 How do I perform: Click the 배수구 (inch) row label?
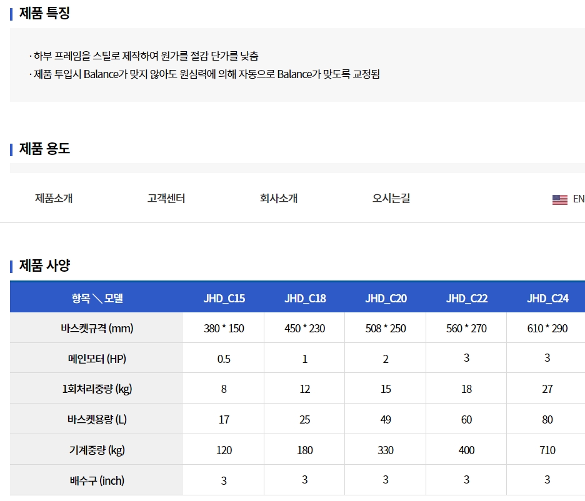[x=97, y=480]
